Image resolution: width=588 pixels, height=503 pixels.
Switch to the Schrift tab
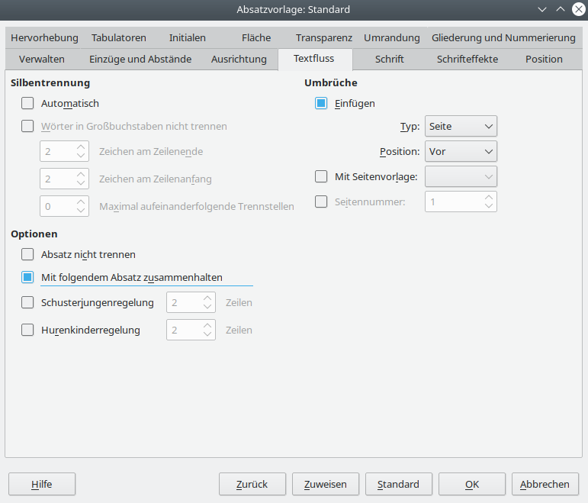[389, 59]
